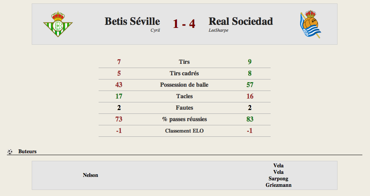The image size is (370, 196).
Task: Click scorer Sarpong
Action: [x=278, y=178]
